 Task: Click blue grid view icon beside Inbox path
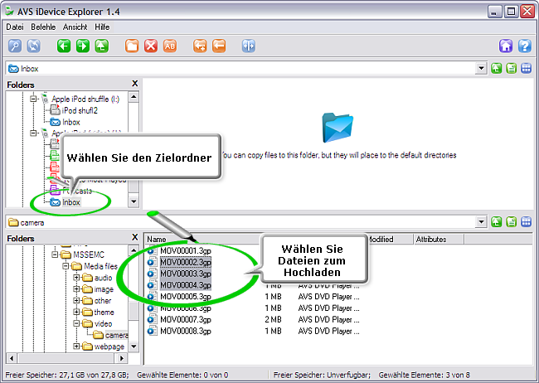[x=527, y=69]
